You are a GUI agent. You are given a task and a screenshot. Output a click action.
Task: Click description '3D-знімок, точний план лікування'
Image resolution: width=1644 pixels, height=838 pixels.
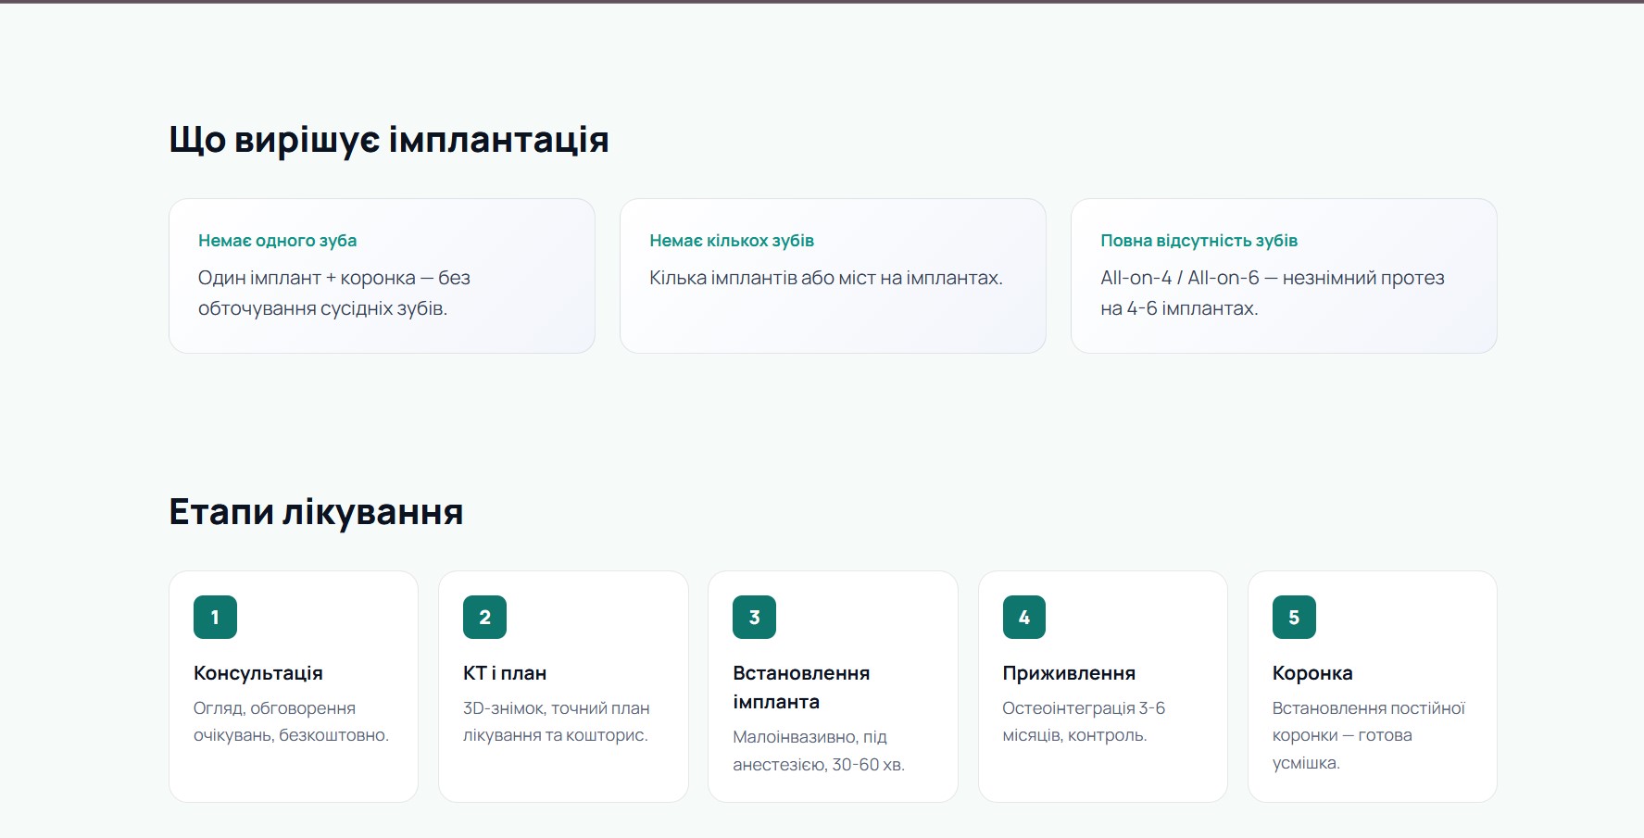point(556,721)
